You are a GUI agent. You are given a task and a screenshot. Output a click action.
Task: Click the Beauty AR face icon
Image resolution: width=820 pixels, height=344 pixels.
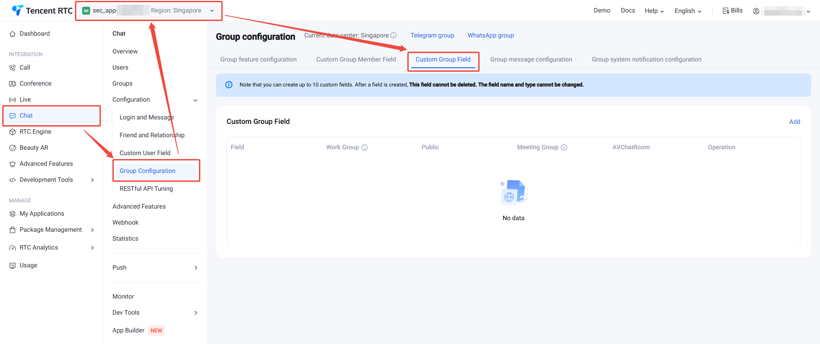coord(12,148)
